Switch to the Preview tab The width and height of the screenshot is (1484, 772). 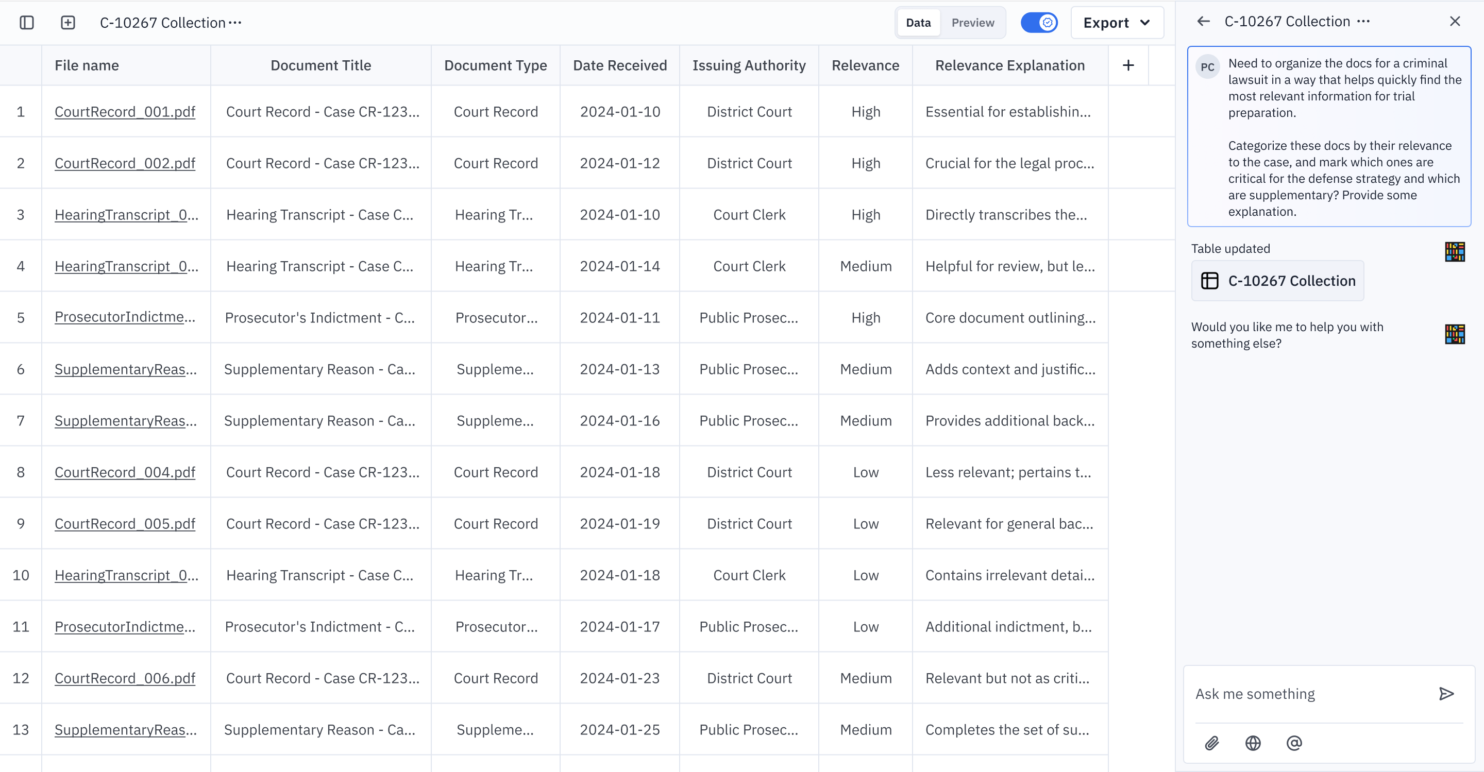click(972, 23)
